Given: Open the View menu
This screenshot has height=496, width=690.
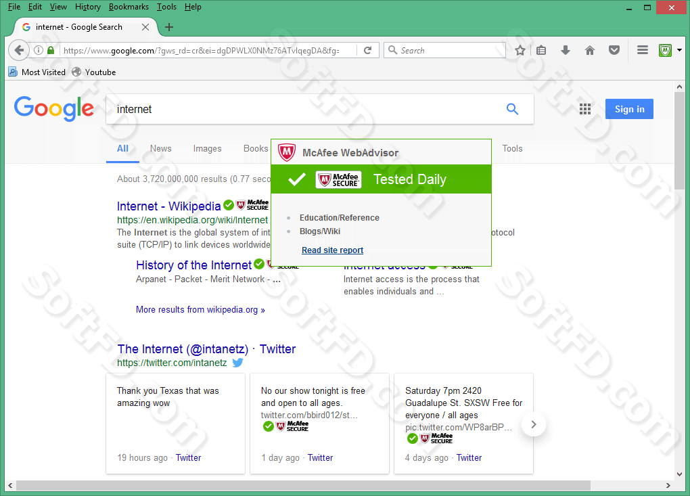Looking at the screenshot, I should point(58,7).
